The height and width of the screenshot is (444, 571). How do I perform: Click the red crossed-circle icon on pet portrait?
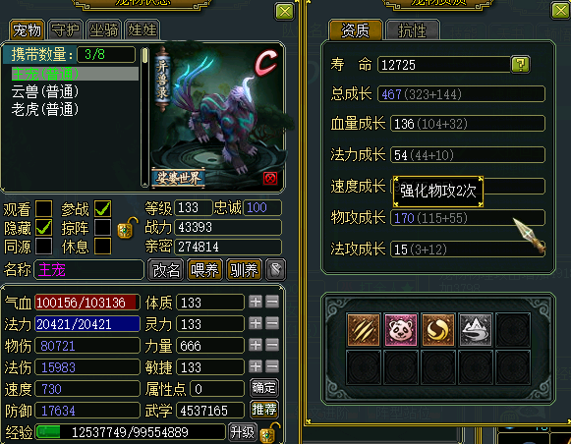pyautogui.click(x=270, y=179)
